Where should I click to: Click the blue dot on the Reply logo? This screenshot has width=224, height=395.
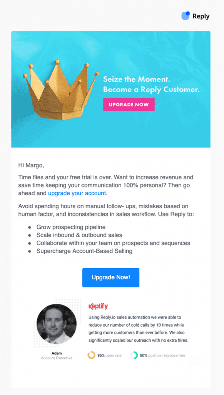[x=188, y=13]
